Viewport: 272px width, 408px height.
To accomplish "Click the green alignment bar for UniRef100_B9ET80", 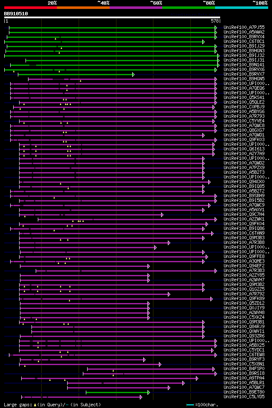I will 118,393.
